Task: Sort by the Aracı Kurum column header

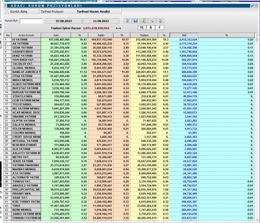Action: [26, 35]
